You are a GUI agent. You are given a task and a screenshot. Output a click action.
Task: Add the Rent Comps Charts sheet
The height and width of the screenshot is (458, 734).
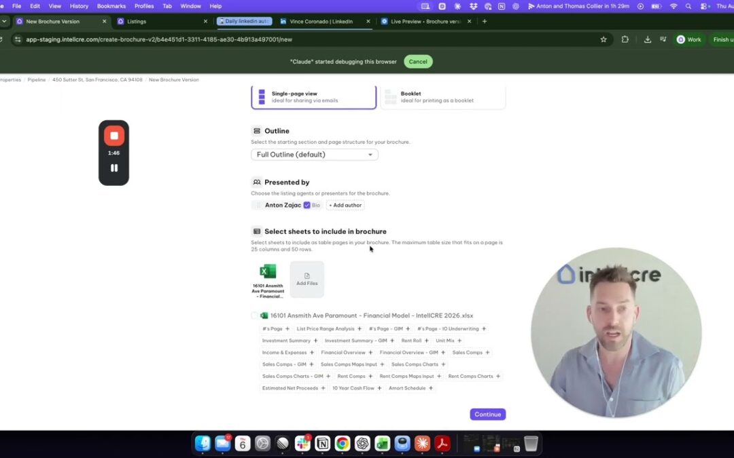tap(498, 376)
